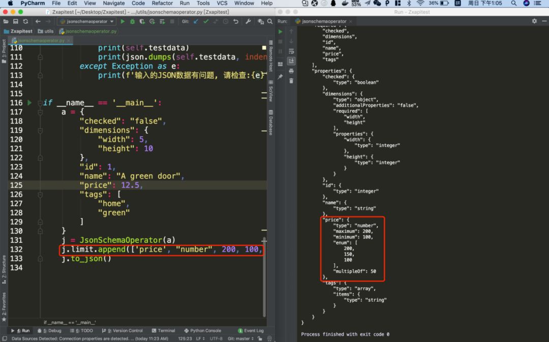Open the 9: Version Control tool window

click(x=122, y=330)
